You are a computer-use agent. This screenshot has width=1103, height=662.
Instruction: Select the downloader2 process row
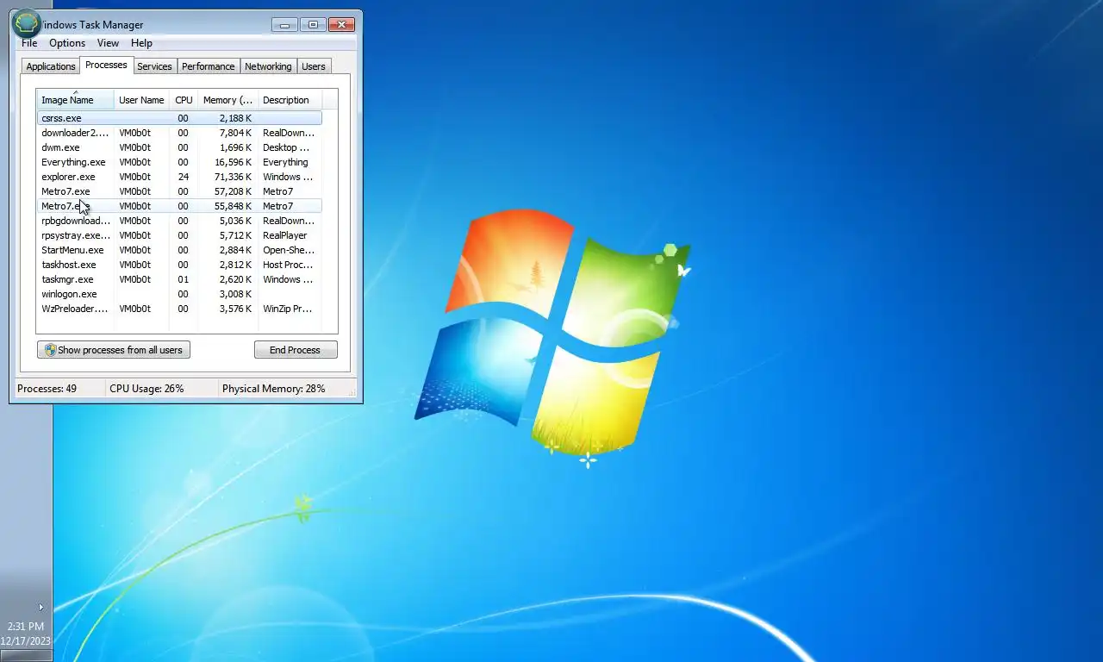179,133
